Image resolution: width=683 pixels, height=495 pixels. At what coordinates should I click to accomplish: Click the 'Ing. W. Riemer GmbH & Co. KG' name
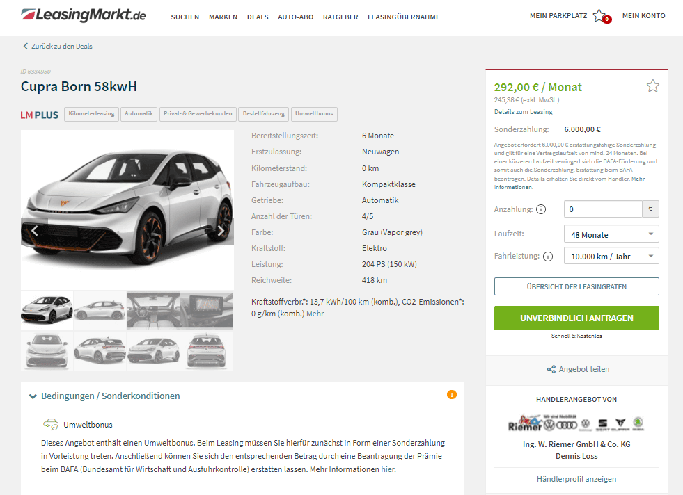click(576, 444)
